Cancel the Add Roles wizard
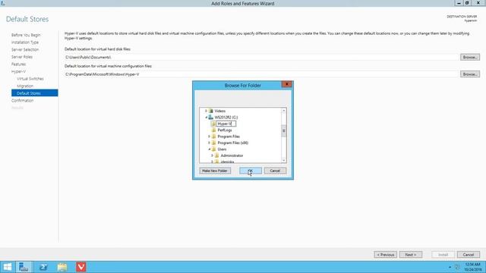This screenshot has height=273, width=486. 469,255
